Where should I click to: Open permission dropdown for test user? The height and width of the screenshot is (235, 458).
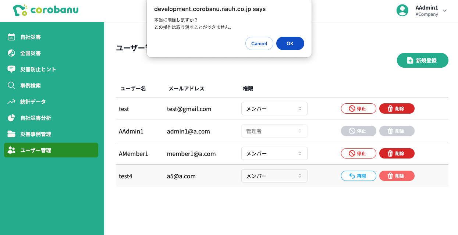tap(274, 108)
